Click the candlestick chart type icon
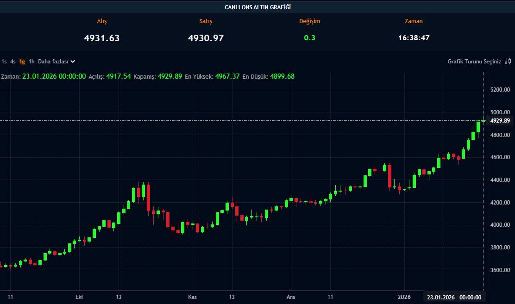 508,61
